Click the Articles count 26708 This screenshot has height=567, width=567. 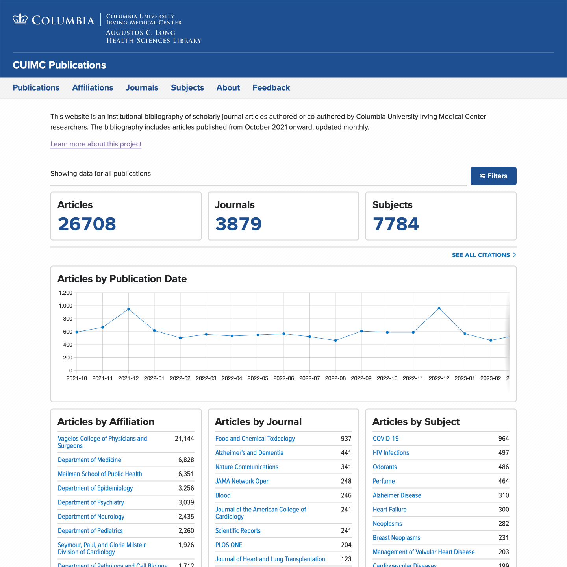(x=87, y=224)
